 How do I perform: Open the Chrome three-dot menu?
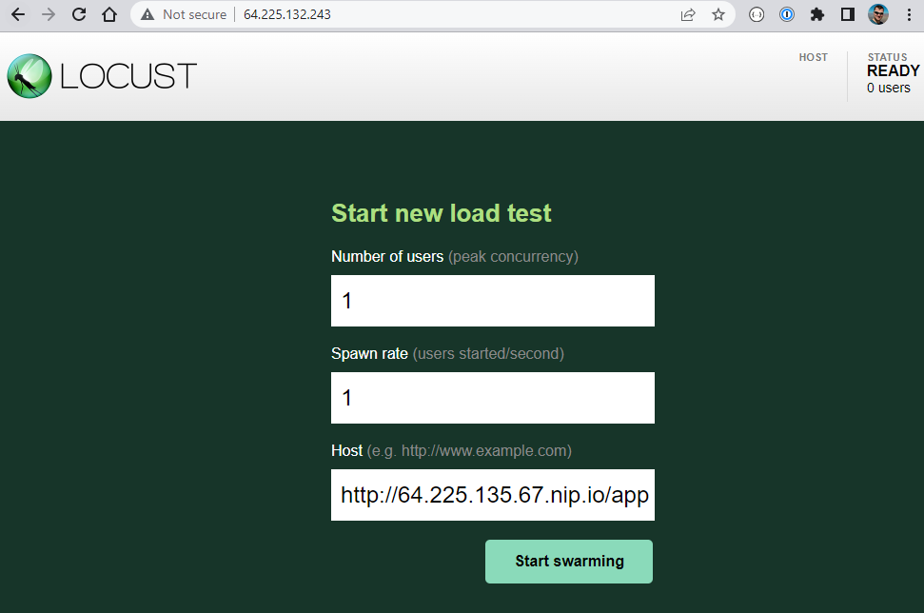911,14
